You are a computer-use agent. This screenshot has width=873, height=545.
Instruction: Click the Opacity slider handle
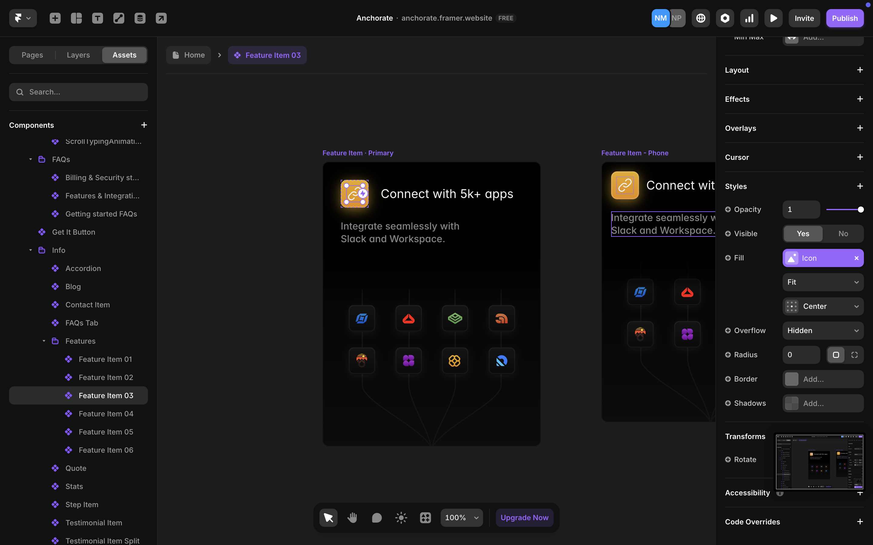tap(860, 210)
